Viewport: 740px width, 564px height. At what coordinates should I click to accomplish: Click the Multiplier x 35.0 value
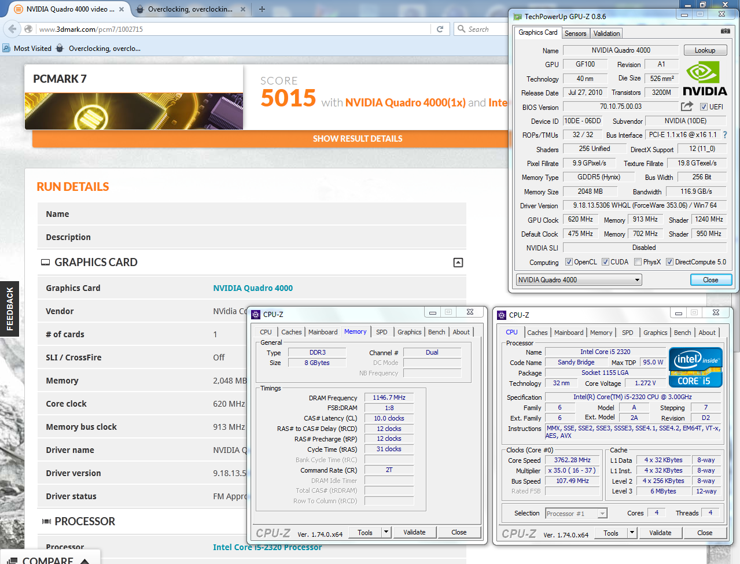(x=572, y=471)
